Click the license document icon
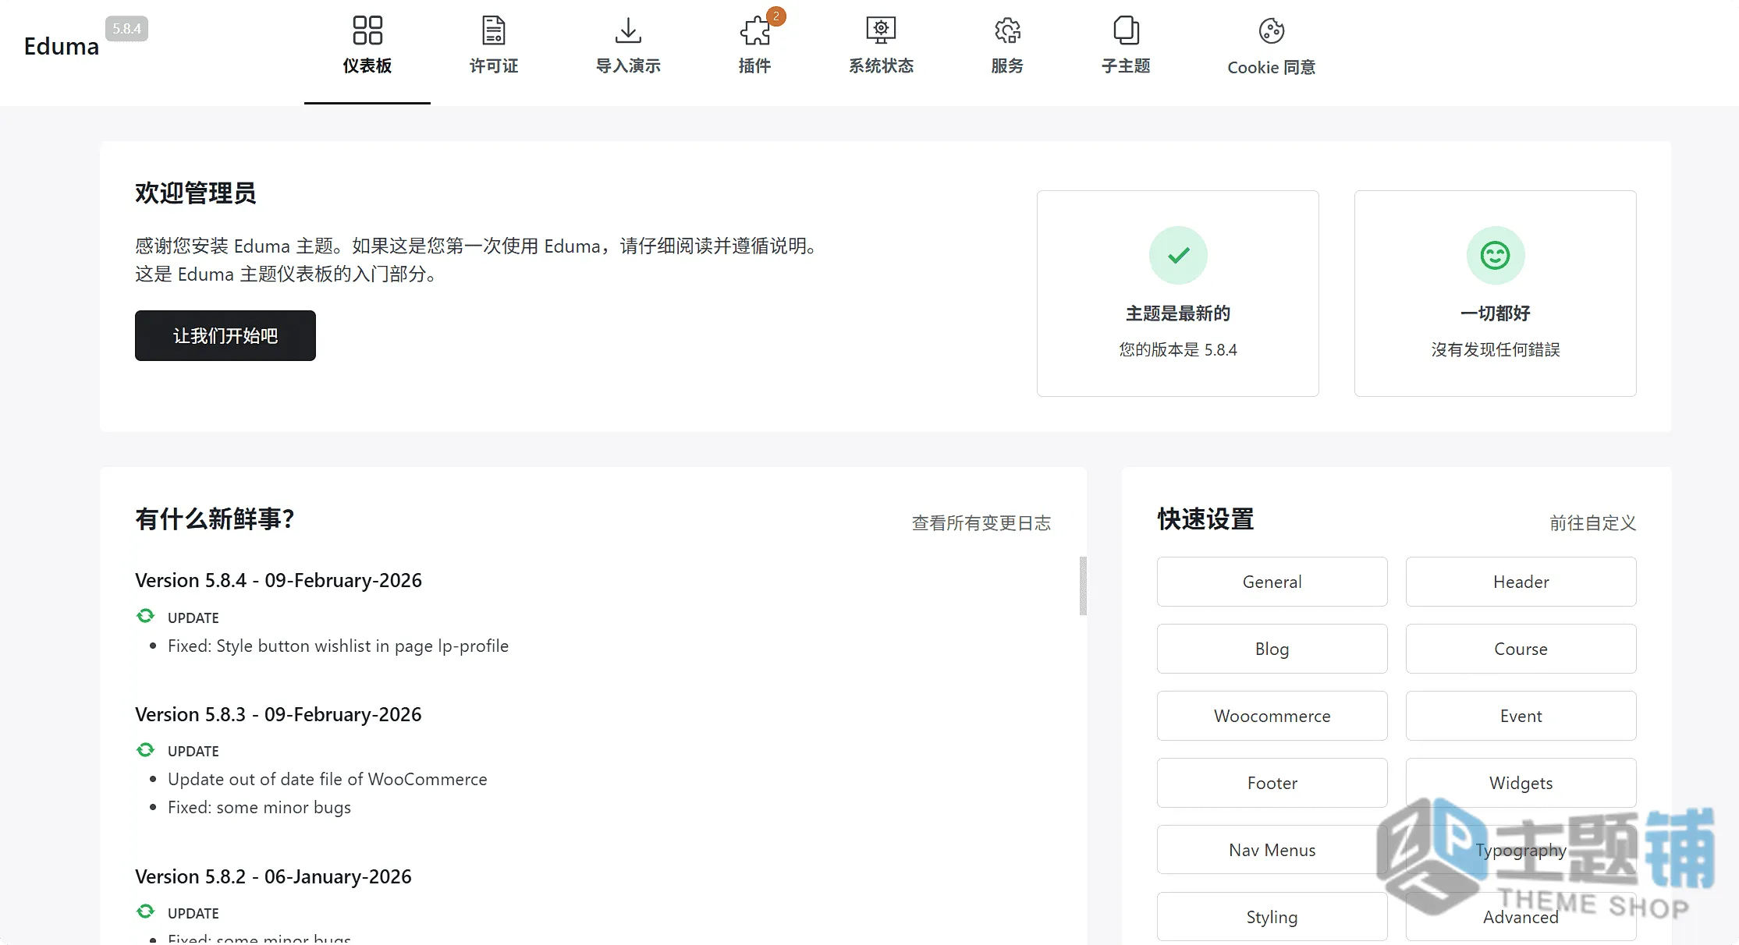 pos(493,30)
